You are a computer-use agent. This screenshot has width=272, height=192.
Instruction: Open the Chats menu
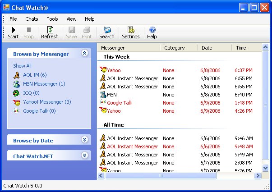point(32,19)
